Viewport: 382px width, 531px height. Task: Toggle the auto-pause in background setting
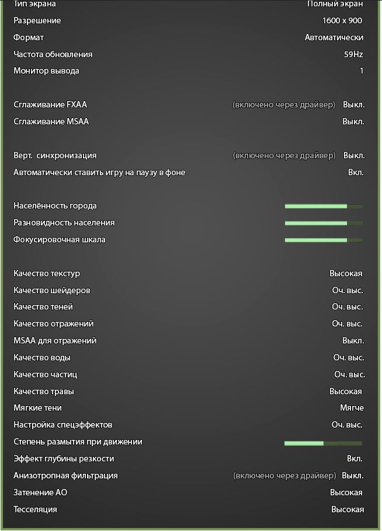click(x=356, y=173)
